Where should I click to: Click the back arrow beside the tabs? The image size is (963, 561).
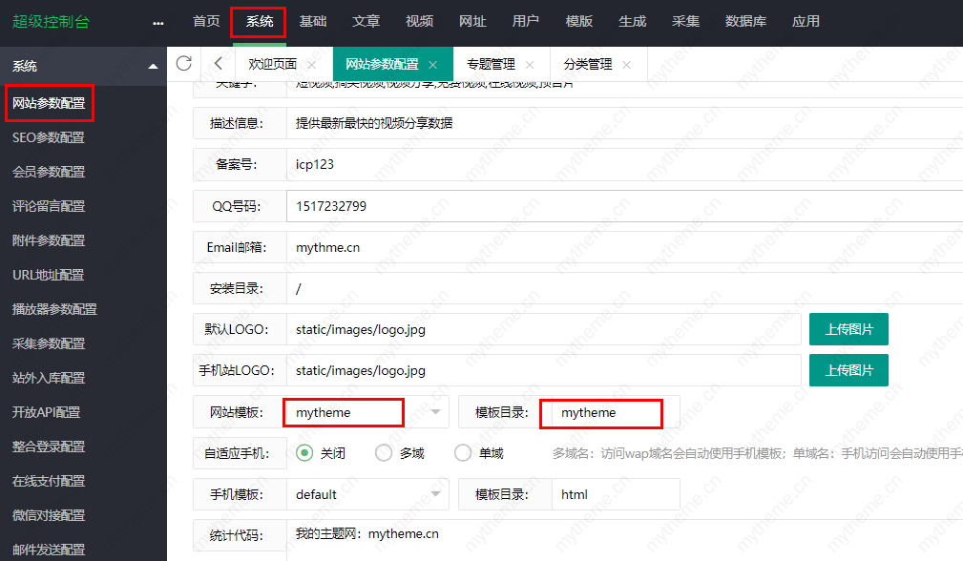click(x=219, y=64)
